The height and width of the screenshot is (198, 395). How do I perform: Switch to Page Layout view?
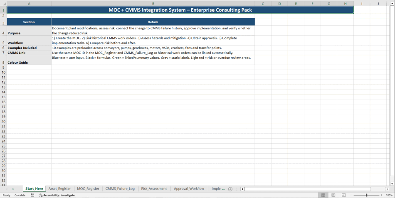click(x=333, y=195)
